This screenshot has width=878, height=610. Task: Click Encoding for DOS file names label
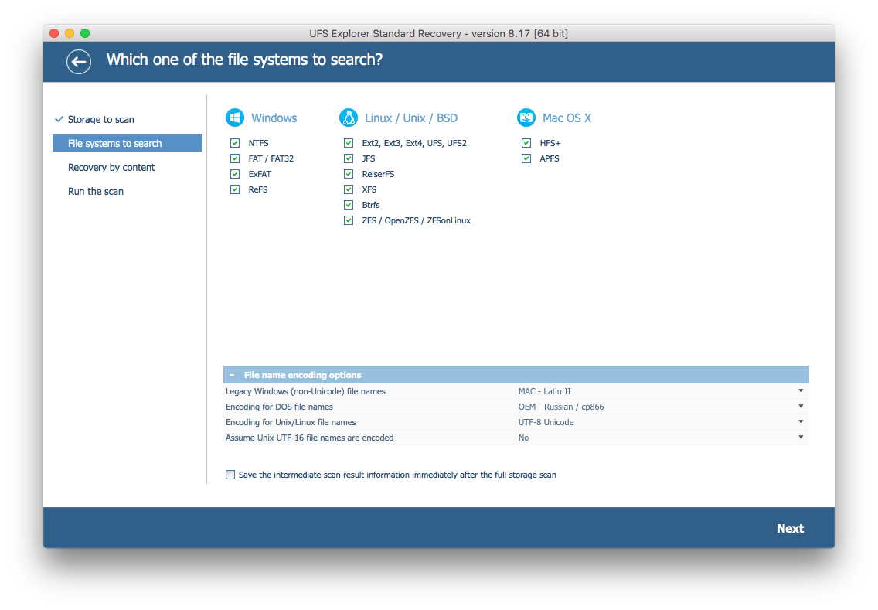[x=279, y=407]
